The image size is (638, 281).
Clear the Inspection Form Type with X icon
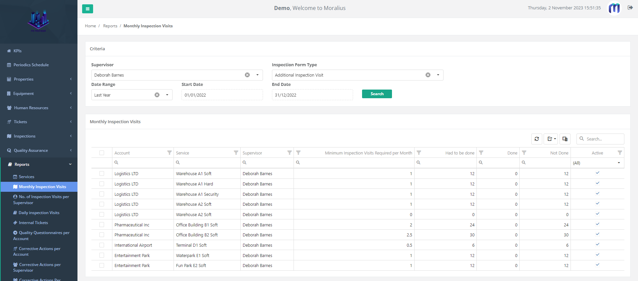[428, 75]
